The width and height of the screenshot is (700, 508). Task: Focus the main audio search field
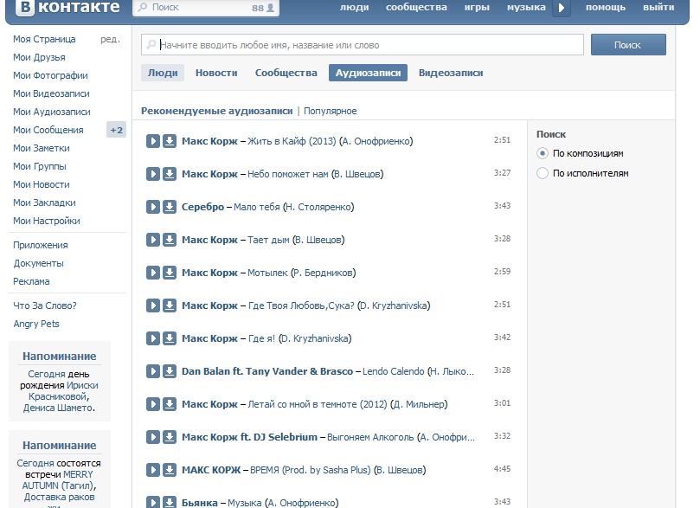coord(363,45)
